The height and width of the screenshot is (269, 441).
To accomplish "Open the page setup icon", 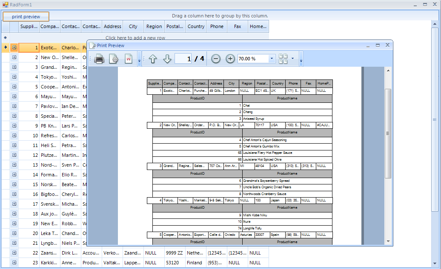I will pyautogui.click(x=114, y=59).
